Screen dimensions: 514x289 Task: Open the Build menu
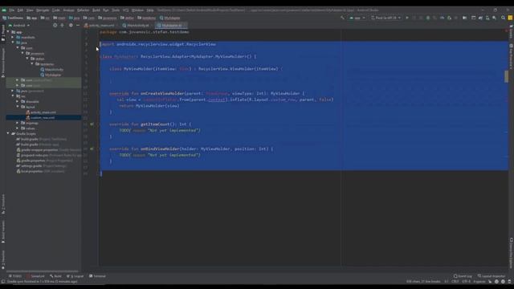pyautogui.click(x=96, y=10)
